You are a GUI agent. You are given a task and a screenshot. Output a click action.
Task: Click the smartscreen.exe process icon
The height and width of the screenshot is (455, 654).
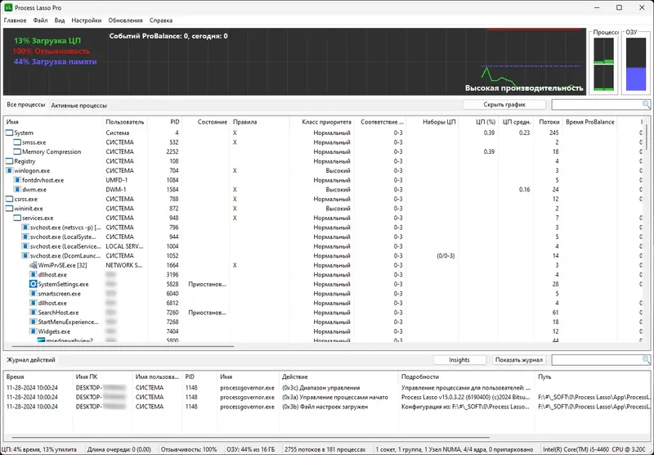tap(34, 294)
